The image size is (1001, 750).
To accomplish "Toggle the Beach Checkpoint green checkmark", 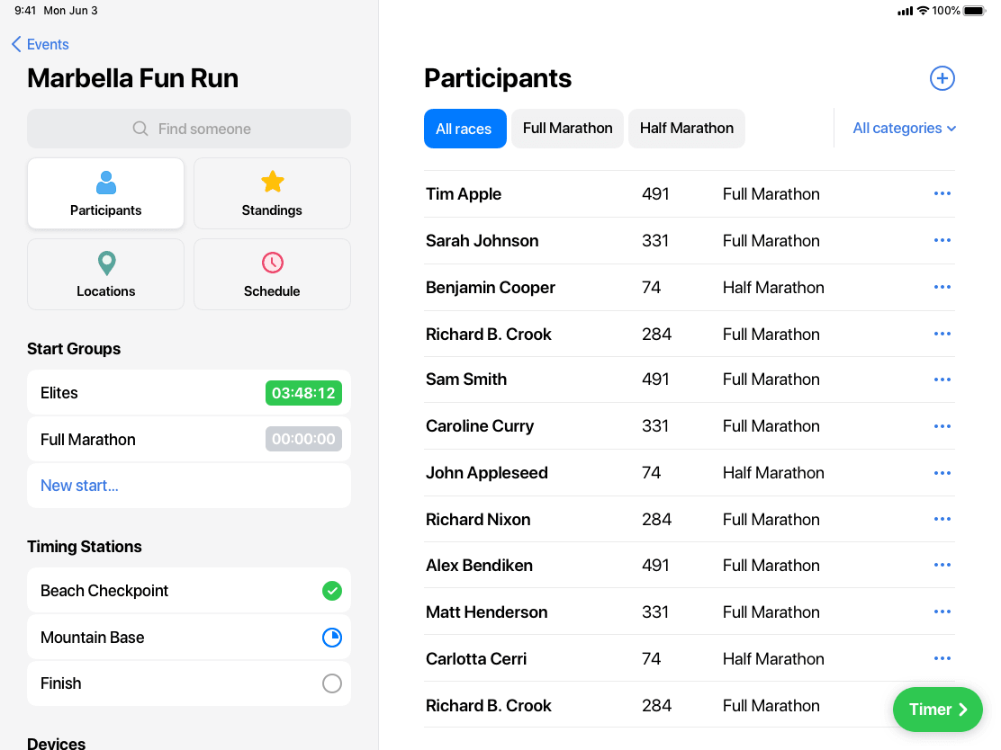I will pos(331,591).
